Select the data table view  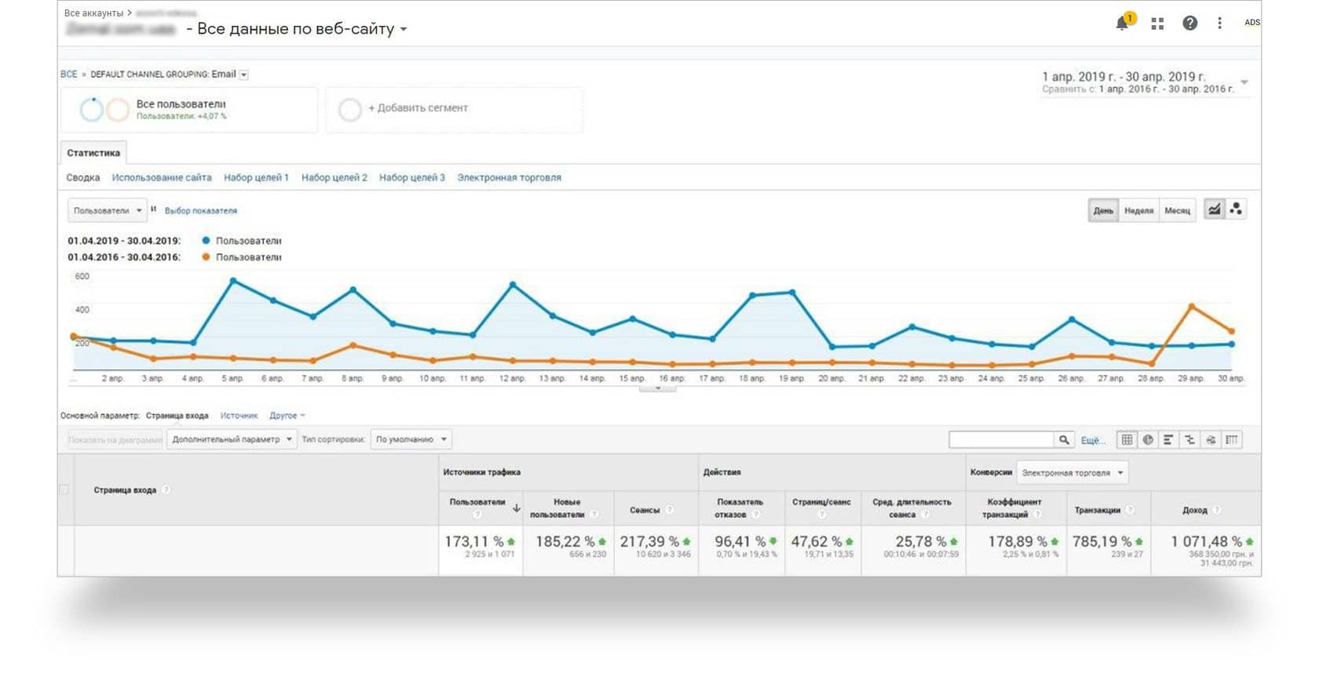1127,439
